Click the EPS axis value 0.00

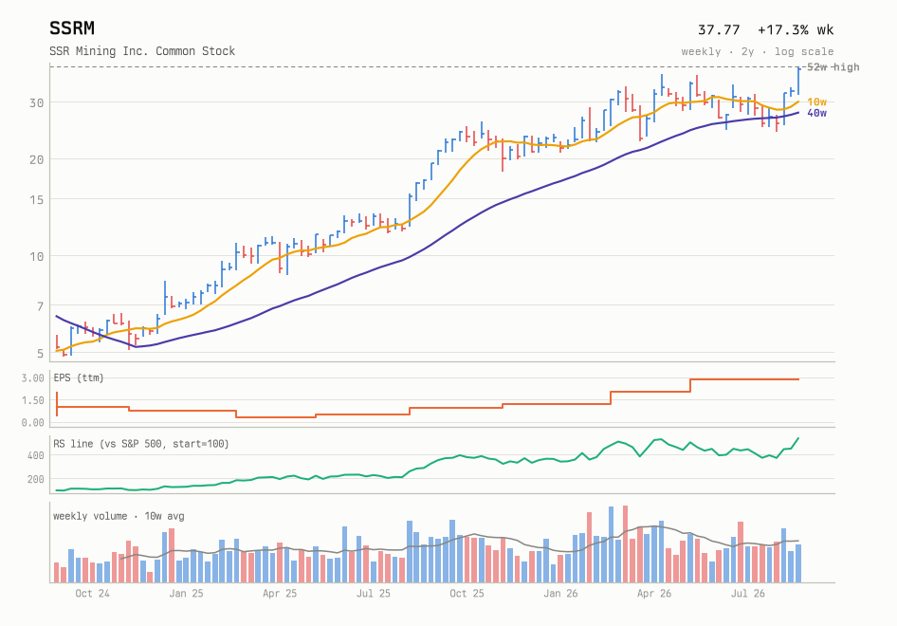click(32, 423)
